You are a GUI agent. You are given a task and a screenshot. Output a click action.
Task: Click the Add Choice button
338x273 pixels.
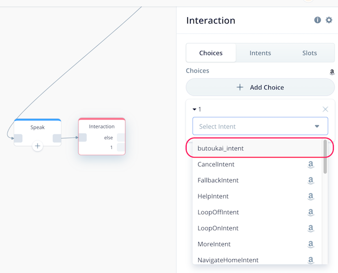[x=260, y=87]
